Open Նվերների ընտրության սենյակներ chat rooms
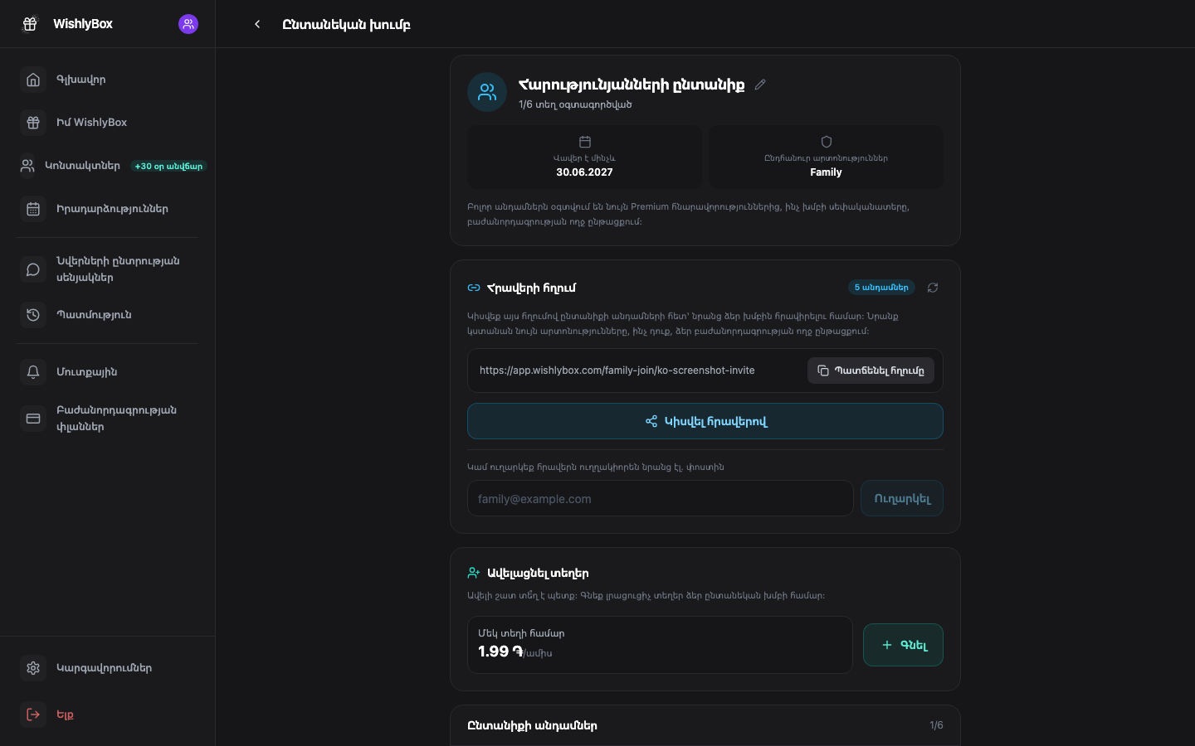Image resolution: width=1195 pixels, height=746 pixels. pos(108,269)
